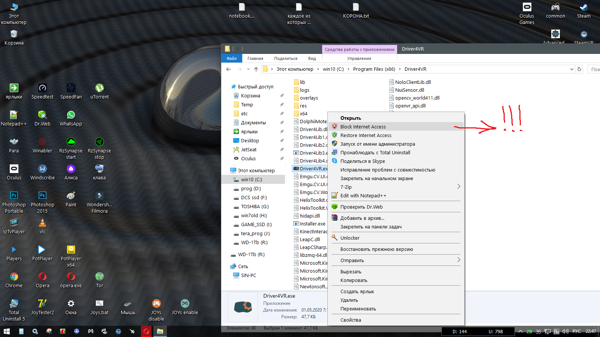Select the overlays folder
Image resolution: width=600 pixels, height=337 pixels.
309,98
